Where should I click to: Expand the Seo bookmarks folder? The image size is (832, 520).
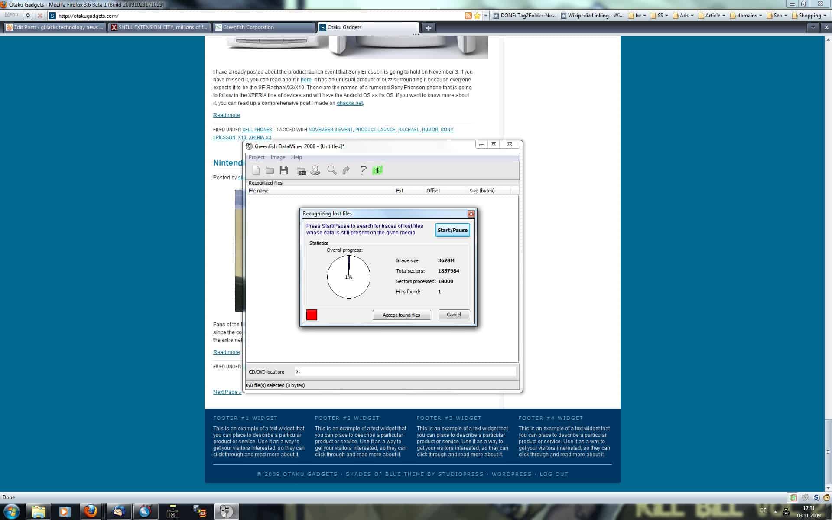pos(777,16)
